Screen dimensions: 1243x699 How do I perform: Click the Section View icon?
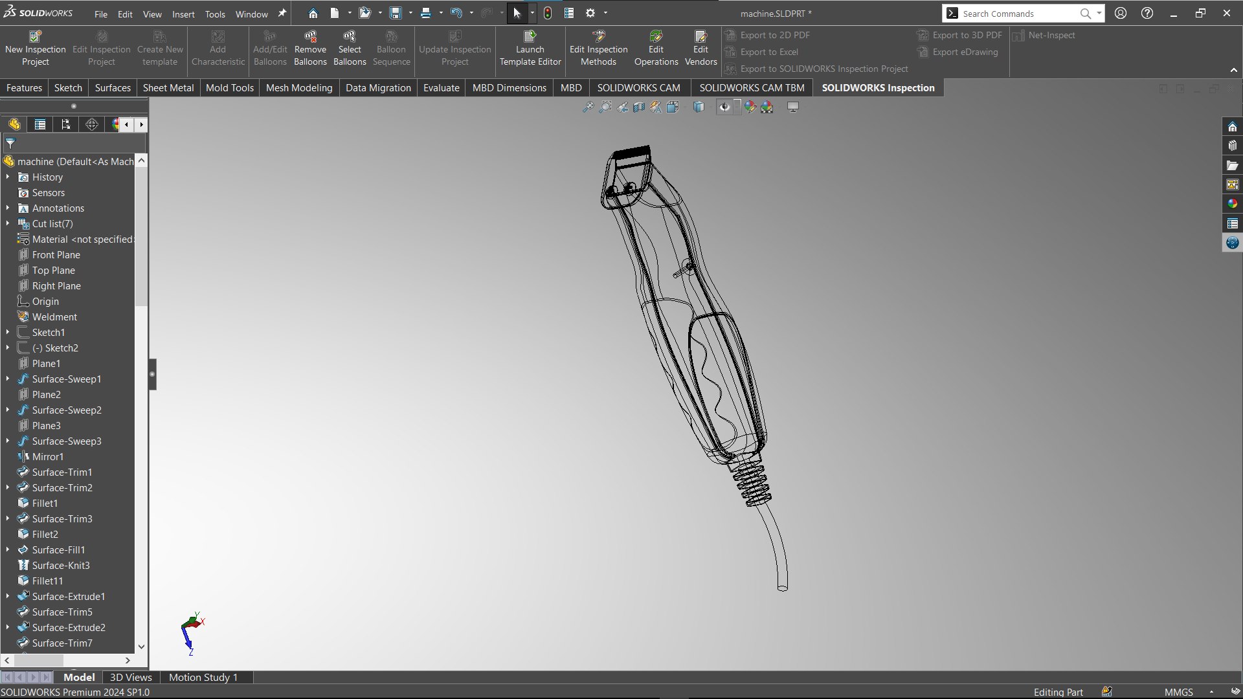click(x=640, y=107)
